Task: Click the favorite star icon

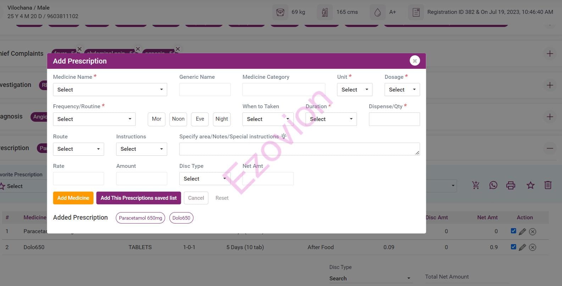Action: pyautogui.click(x=530, y=185)
